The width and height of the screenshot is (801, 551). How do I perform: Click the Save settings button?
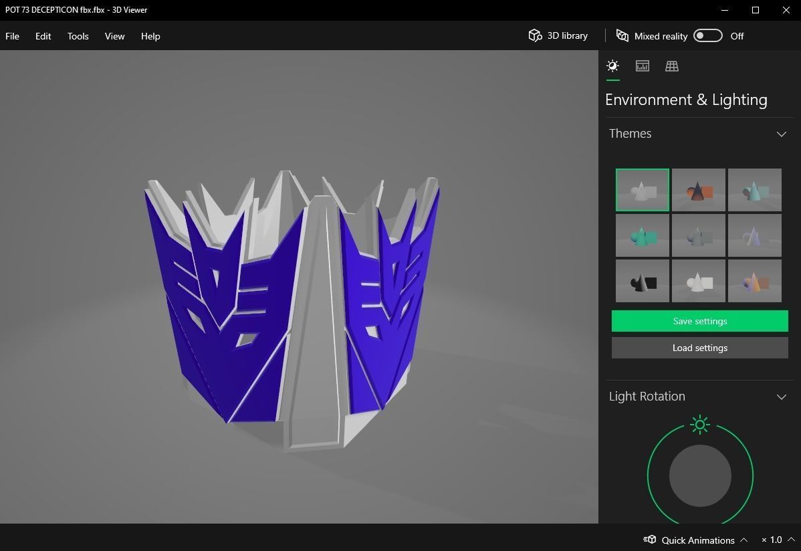tap(699, 321)
